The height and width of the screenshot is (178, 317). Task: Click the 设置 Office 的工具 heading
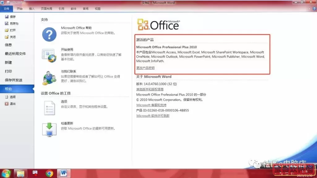[56, 93]
